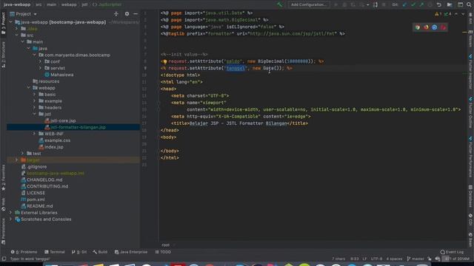Expand External Libraries node
This screenshot has width=474, height=266.
11,213
